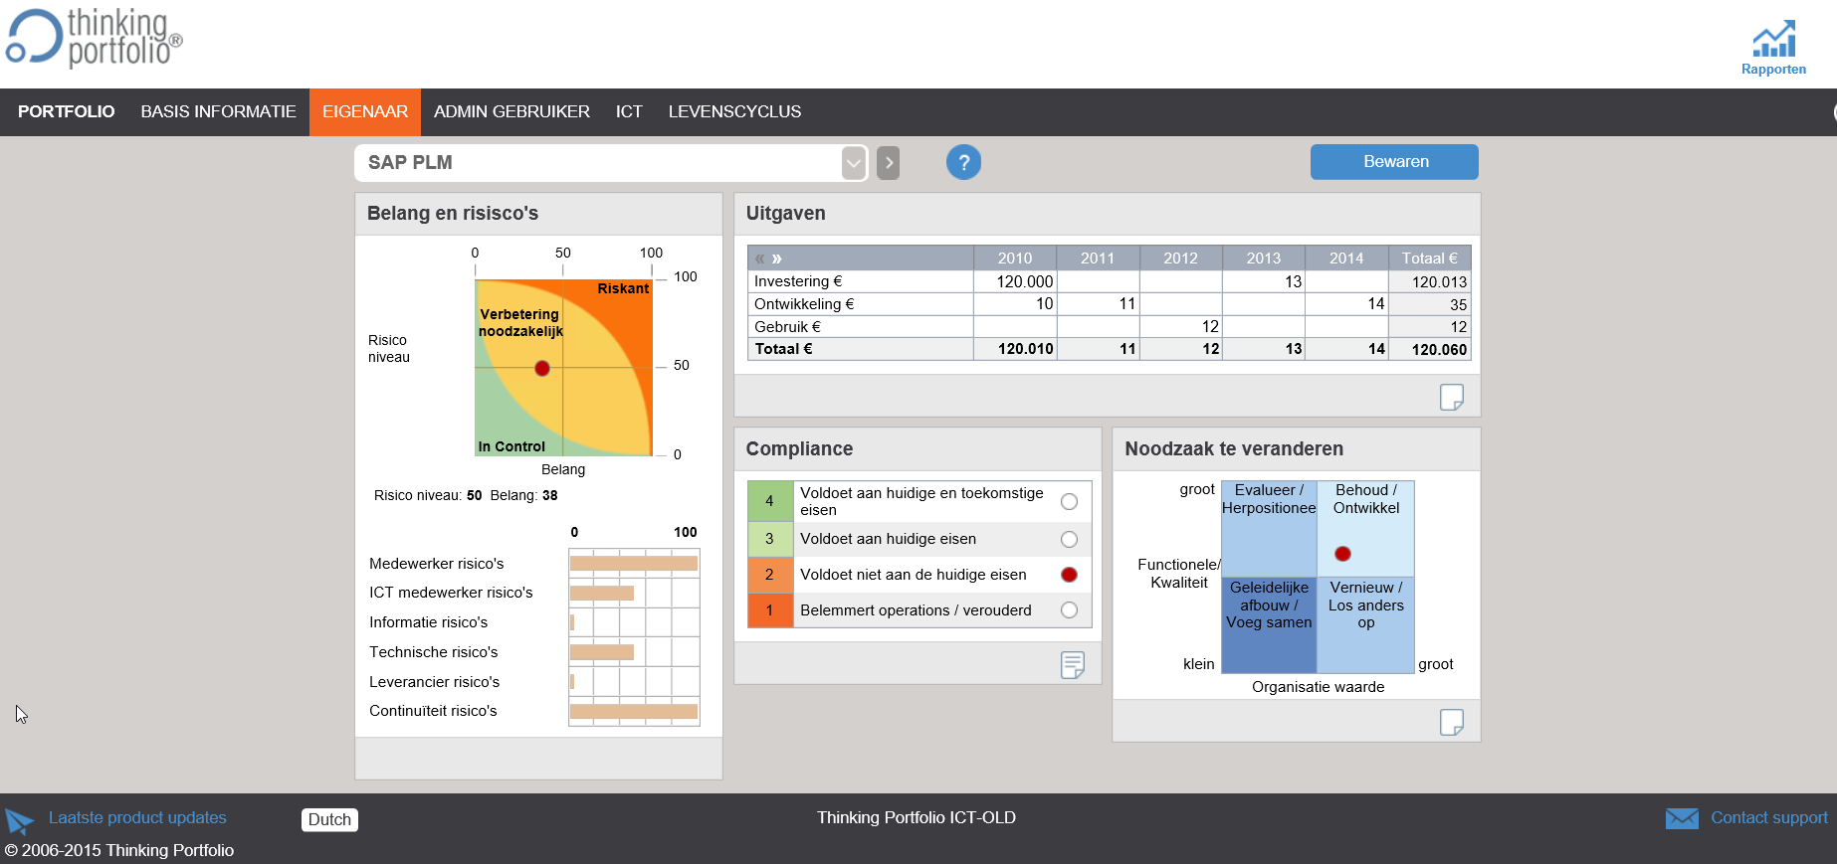This screenshot has width=1837, height=864.
Task: Open the Contact support link
Action: tap(1768, 817)
